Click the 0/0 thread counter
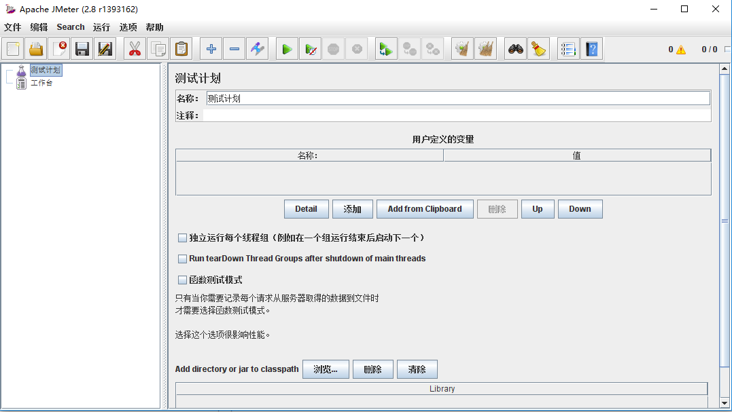 [709, 50]
